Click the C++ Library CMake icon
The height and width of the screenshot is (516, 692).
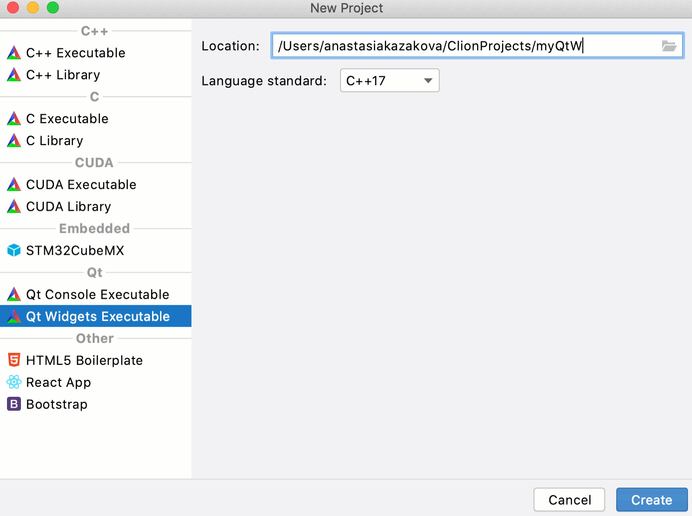point(14,75)
